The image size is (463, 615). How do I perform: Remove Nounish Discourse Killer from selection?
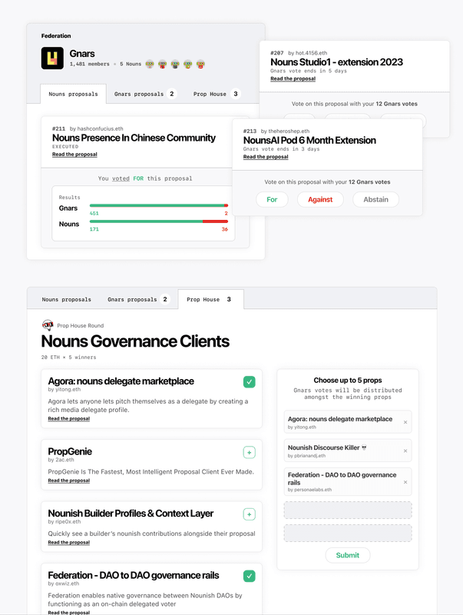(405, 450)
